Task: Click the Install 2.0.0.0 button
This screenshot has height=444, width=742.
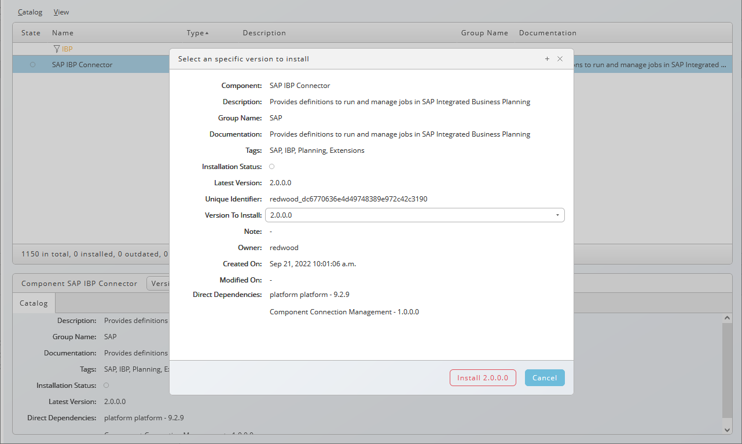Action: (x=483, y=378)
